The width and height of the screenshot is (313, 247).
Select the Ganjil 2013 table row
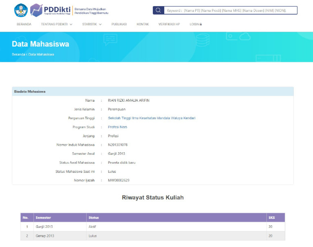(153, 227)
